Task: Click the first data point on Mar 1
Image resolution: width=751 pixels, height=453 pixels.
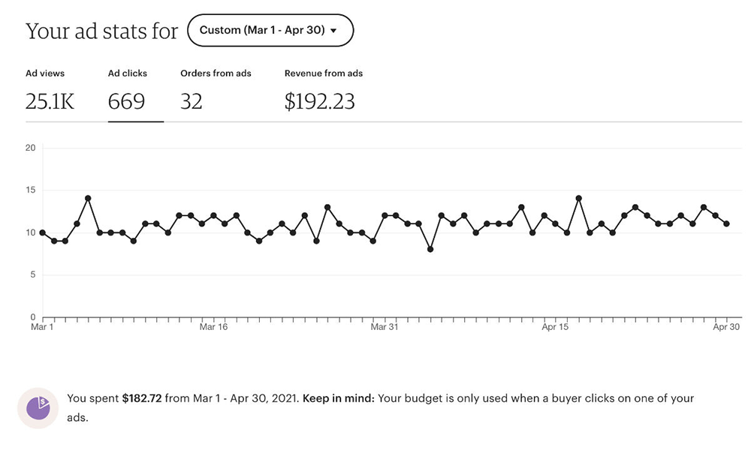Action: (42, 232)
